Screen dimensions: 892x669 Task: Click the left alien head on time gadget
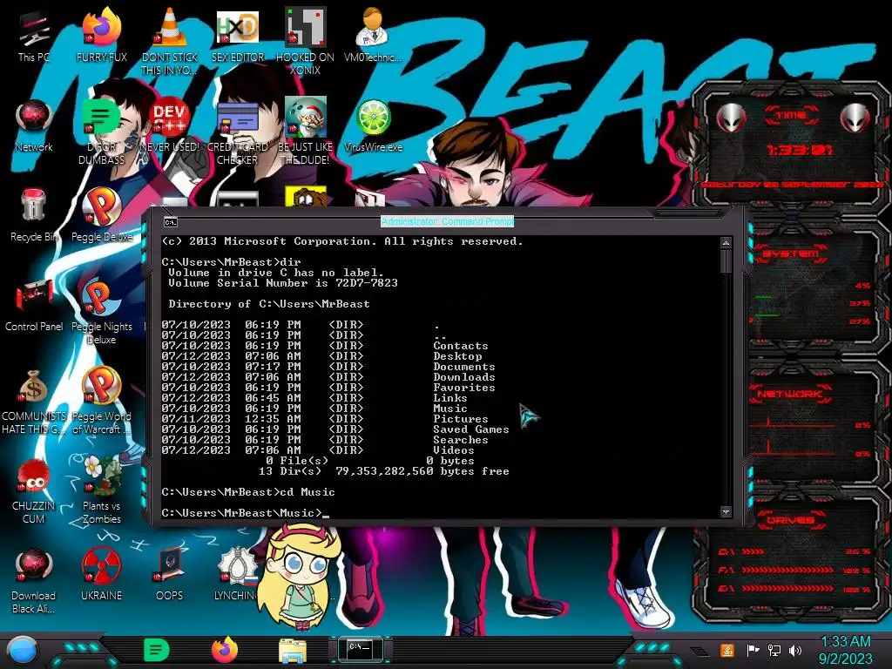pyautogui.click(x=731, y=118)
